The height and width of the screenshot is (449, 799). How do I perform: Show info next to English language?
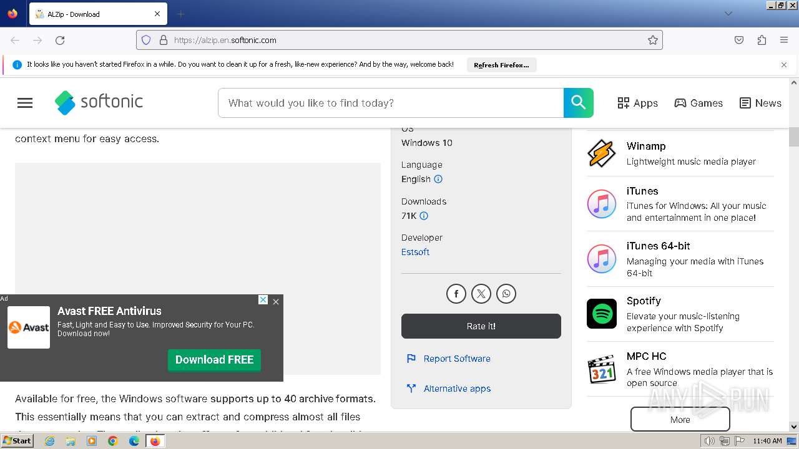pyautogui.click(x=438, y=179)
